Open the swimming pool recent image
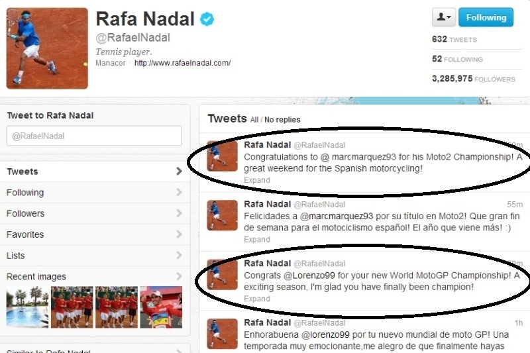Image resolution: width=530 pixels, height=353 pixels. (27, 307)
